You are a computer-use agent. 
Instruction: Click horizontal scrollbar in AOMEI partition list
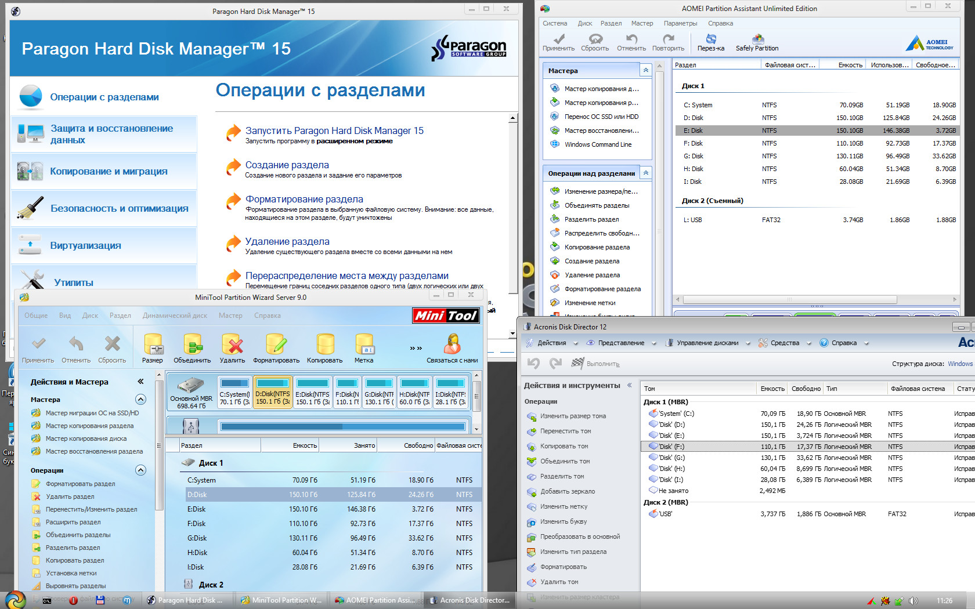[x=789, y=299]
